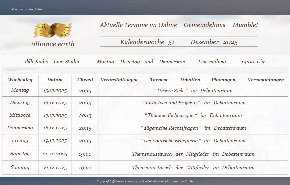Screen dimensions: 290x185
Task: Click the 19:00 time cell for Samstag
Action: pyautogui.click(x=85, y=154)
